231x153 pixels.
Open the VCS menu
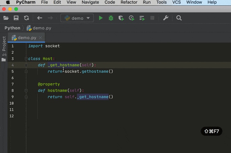coord(176,2)
